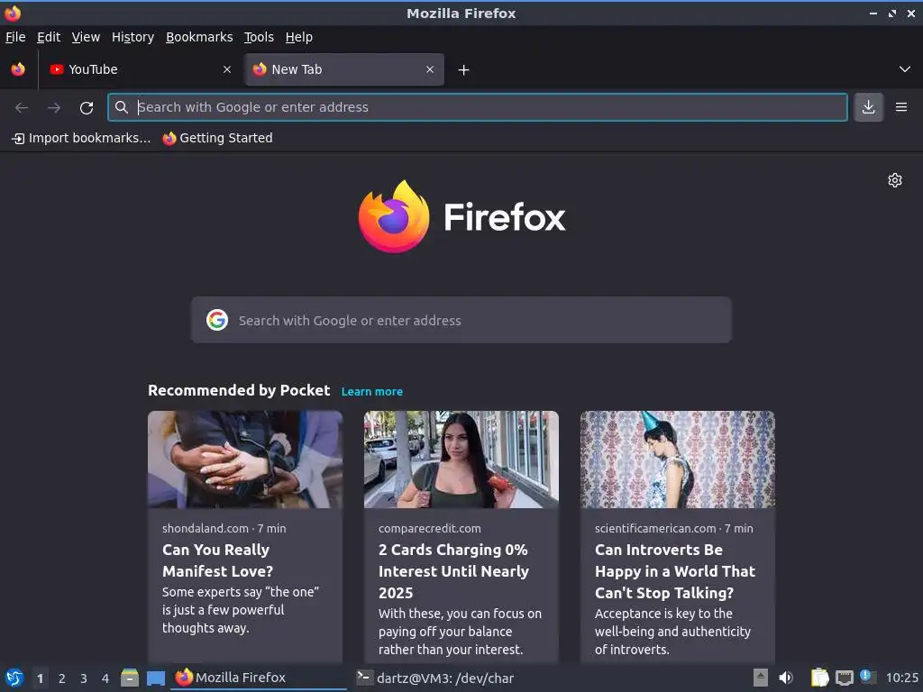The height and width of the screenshot is (692, 923).
Task: Open the Getting Started bookmark
Action: (x=218, y=138)
